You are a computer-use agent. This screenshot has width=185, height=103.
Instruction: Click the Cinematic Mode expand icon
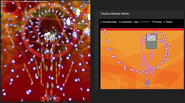coord(101,22)
